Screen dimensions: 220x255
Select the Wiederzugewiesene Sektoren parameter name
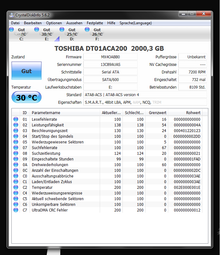pyautogui.click(x=58, y=142)
